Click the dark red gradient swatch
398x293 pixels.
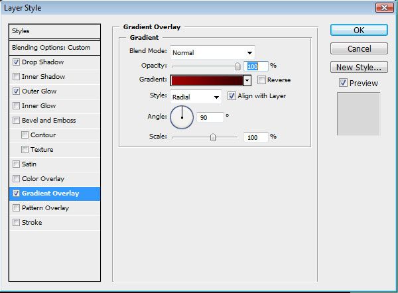[207, 80]
